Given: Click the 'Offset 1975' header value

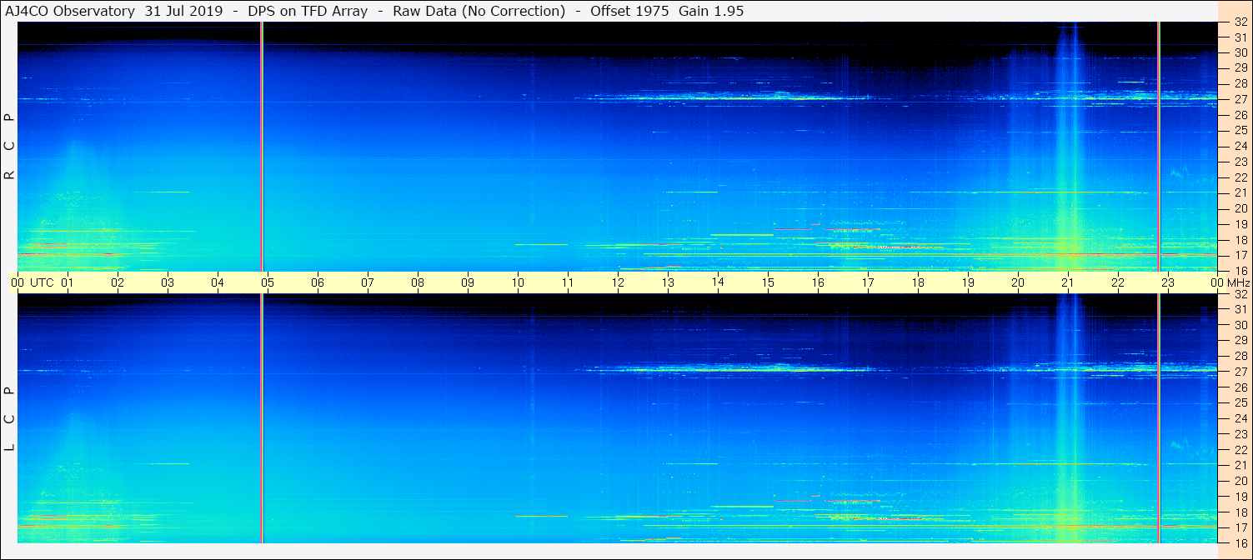Looking at the screenshot, I should [629, 11].
